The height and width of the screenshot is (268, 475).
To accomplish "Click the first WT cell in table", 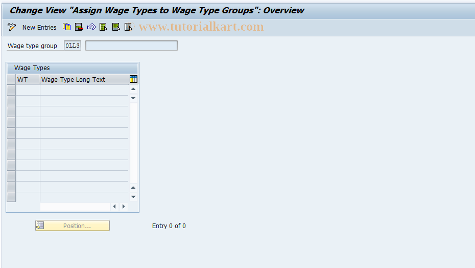I will coord(28,90).
